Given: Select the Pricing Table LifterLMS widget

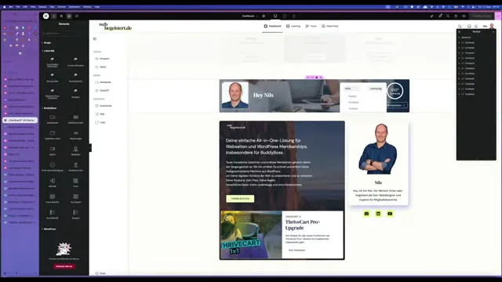Looking at the screenshot, I should tap(53, 78).
